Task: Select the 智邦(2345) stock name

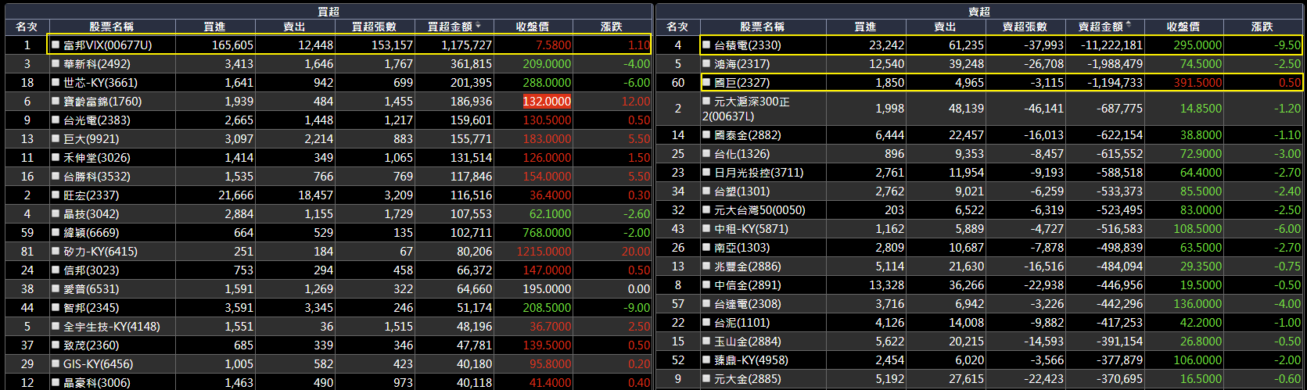Action: pyautogui.click(x=92, y=307)
